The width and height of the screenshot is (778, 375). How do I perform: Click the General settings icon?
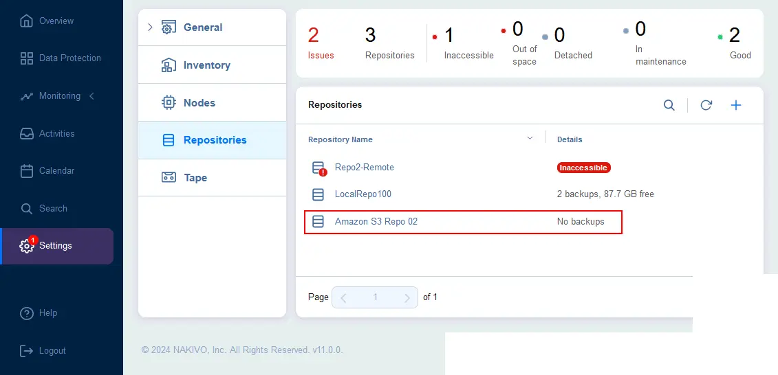[169, 27]
